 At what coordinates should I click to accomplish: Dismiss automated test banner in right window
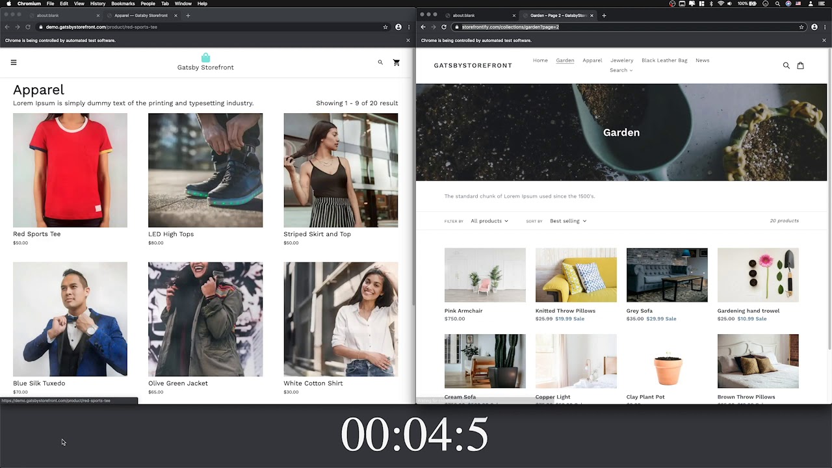coord(824,40)
